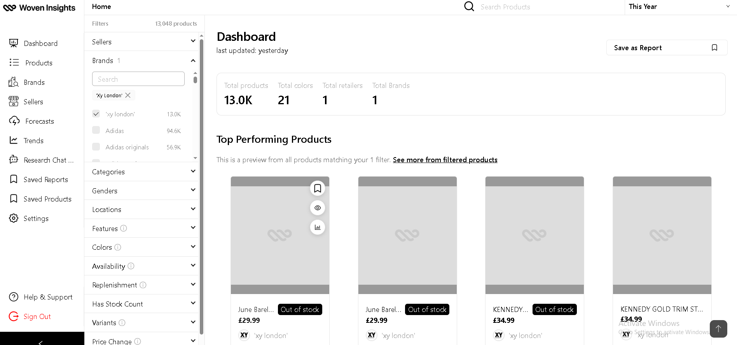Screen dimensions: 737x345
Task: Collapse the sidebar with bottom arrow
Action: [41, 341]
